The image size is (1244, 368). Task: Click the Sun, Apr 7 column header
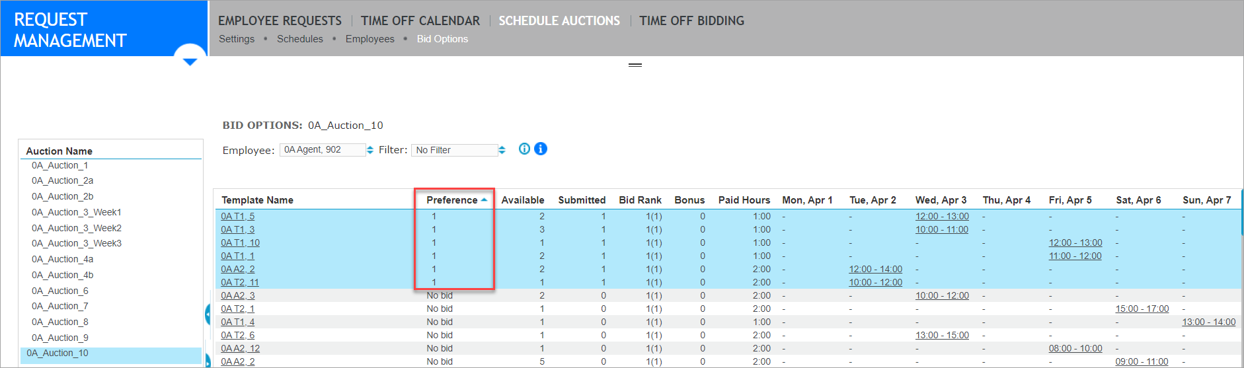pos(1207,200)
